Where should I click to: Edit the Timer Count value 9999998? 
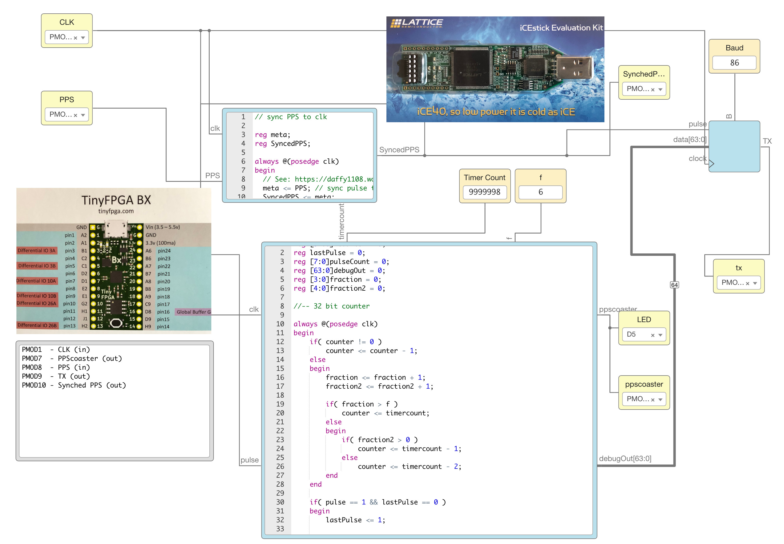coord(484,192)
